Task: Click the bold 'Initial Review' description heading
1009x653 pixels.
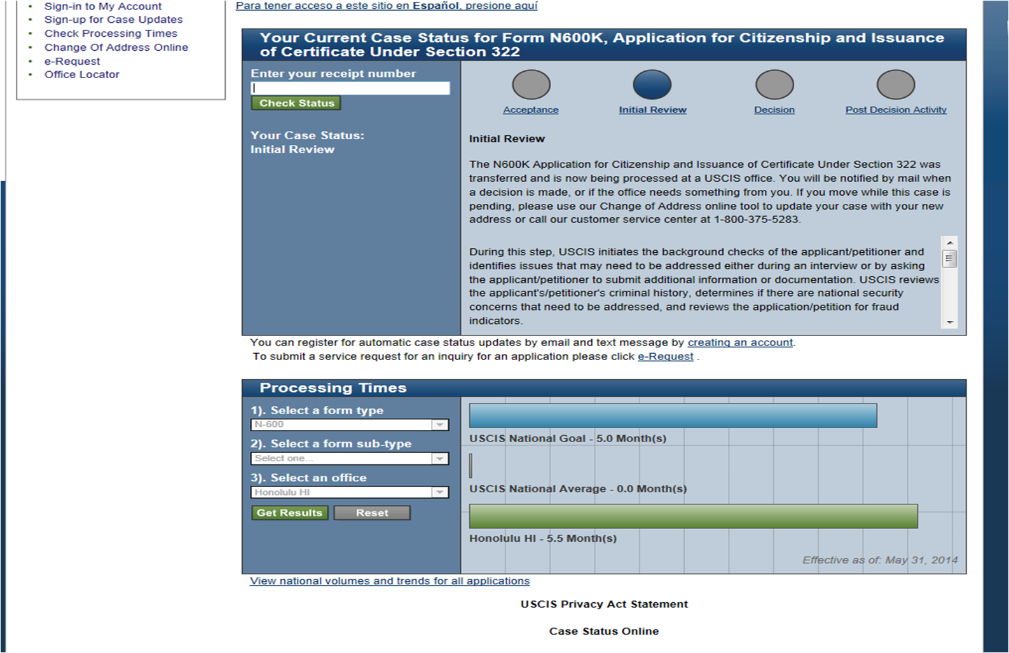Action: pos(507,139)
